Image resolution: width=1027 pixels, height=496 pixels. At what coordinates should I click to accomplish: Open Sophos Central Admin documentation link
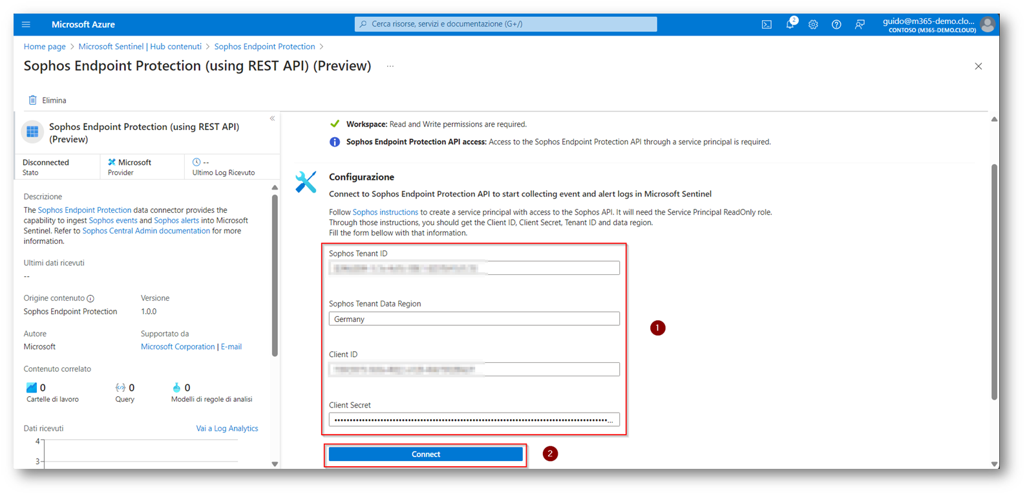click(x=146, y=231)
